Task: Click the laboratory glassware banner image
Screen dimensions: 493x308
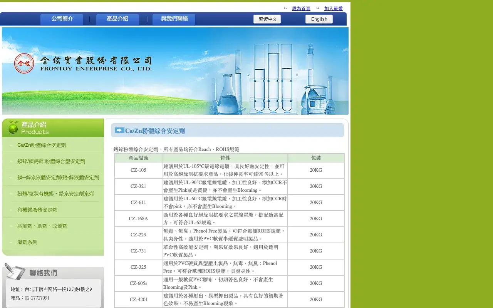Action: click(x=175, y=71)
